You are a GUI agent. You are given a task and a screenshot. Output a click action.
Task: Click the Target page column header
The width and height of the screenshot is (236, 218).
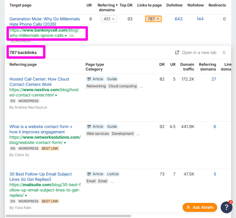[x=20, y=5]
